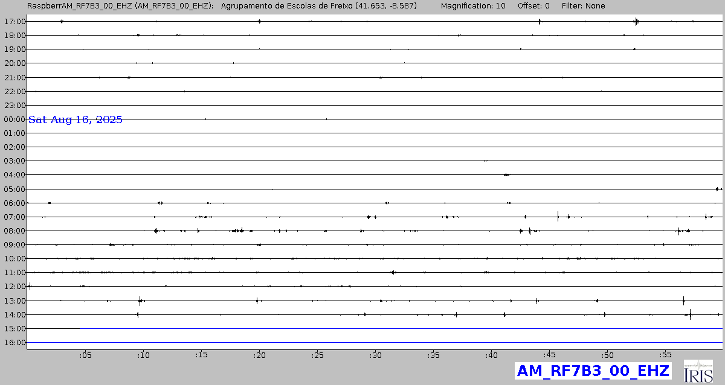
Task: Click the 15:00 hour row label
Action: click(x=14, y=329)
